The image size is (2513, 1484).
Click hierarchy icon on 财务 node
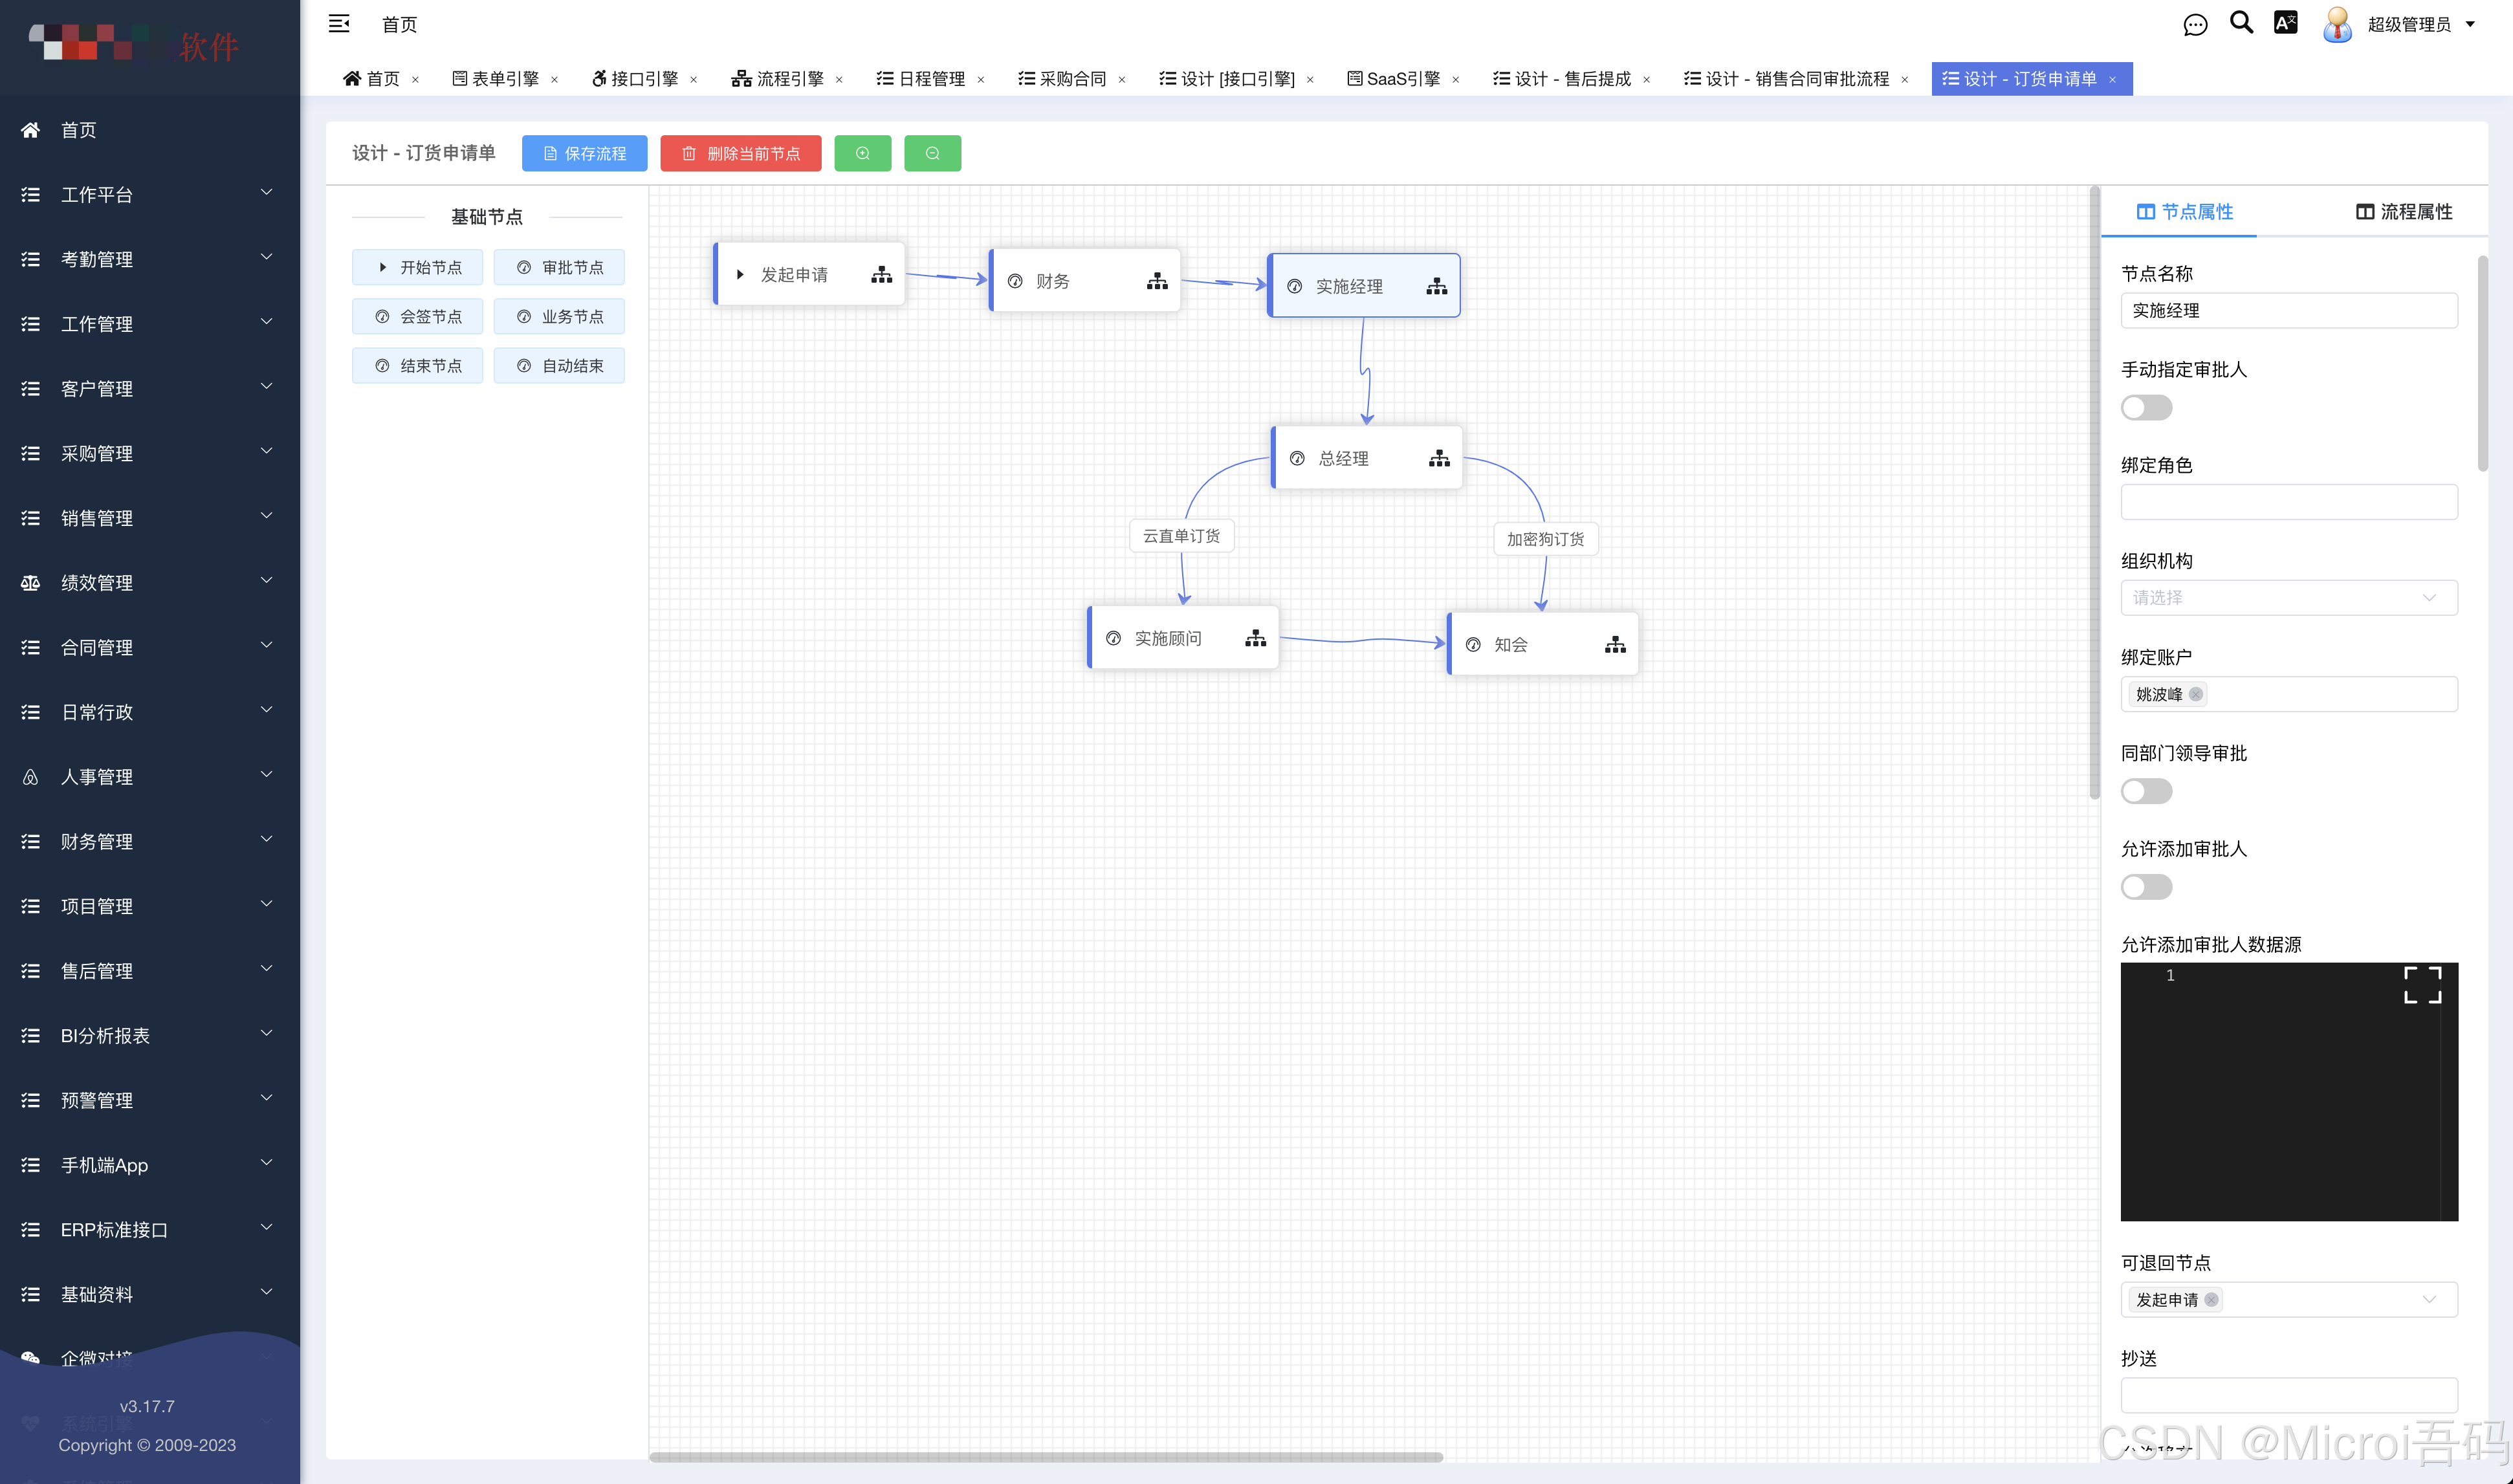coord(1157,281)
